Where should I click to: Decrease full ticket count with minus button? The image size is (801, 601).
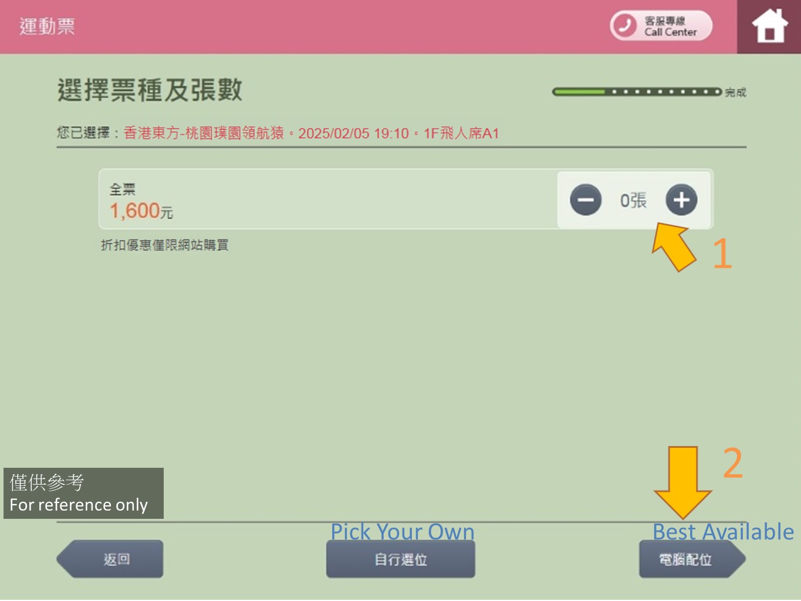(x=586, y=200)
